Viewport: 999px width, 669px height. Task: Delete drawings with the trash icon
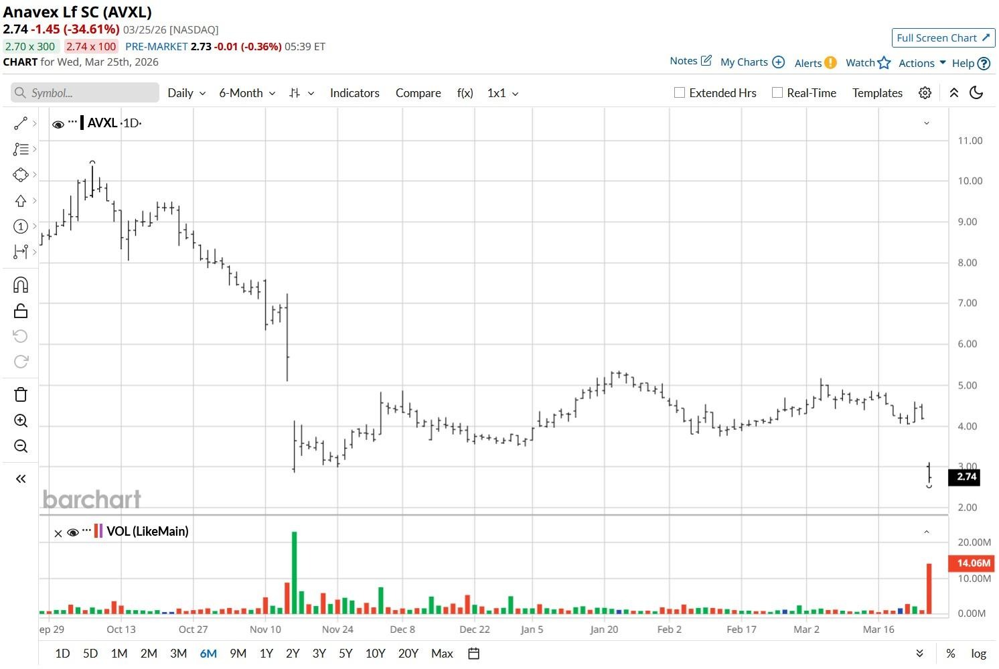click(x=21, y=394)
